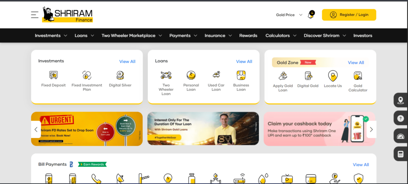Show previous banner with left arrow
Image resolution: width=408 pixels, height=184 pixels.
click(x=36, y=129)
